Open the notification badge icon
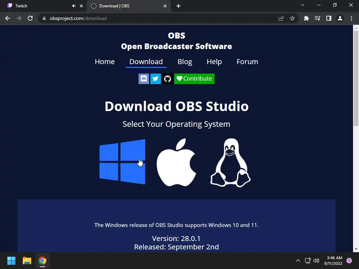This screenshot has height=269, width=359. pos(349,261)
